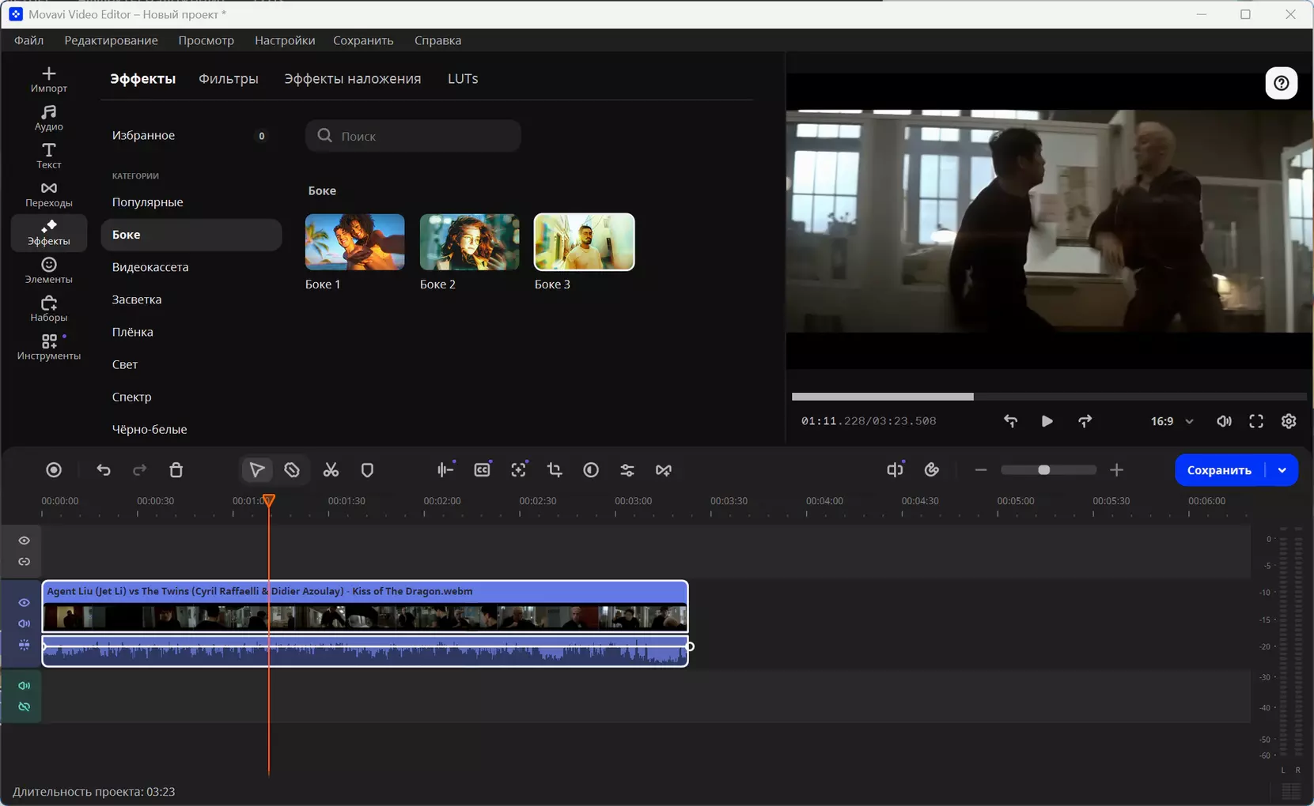Click the split-audio icon left of the zoom slider
Image resolution: width=1314 pixels, height=806 pixels.
pos(895,470)
